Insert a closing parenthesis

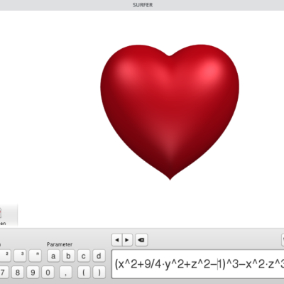[99, 273]
